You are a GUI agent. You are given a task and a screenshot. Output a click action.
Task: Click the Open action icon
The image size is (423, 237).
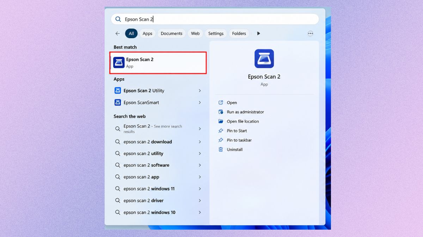221,103
